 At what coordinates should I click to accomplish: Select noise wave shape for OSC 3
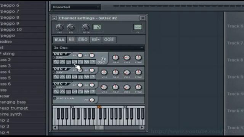coord(87,92)
